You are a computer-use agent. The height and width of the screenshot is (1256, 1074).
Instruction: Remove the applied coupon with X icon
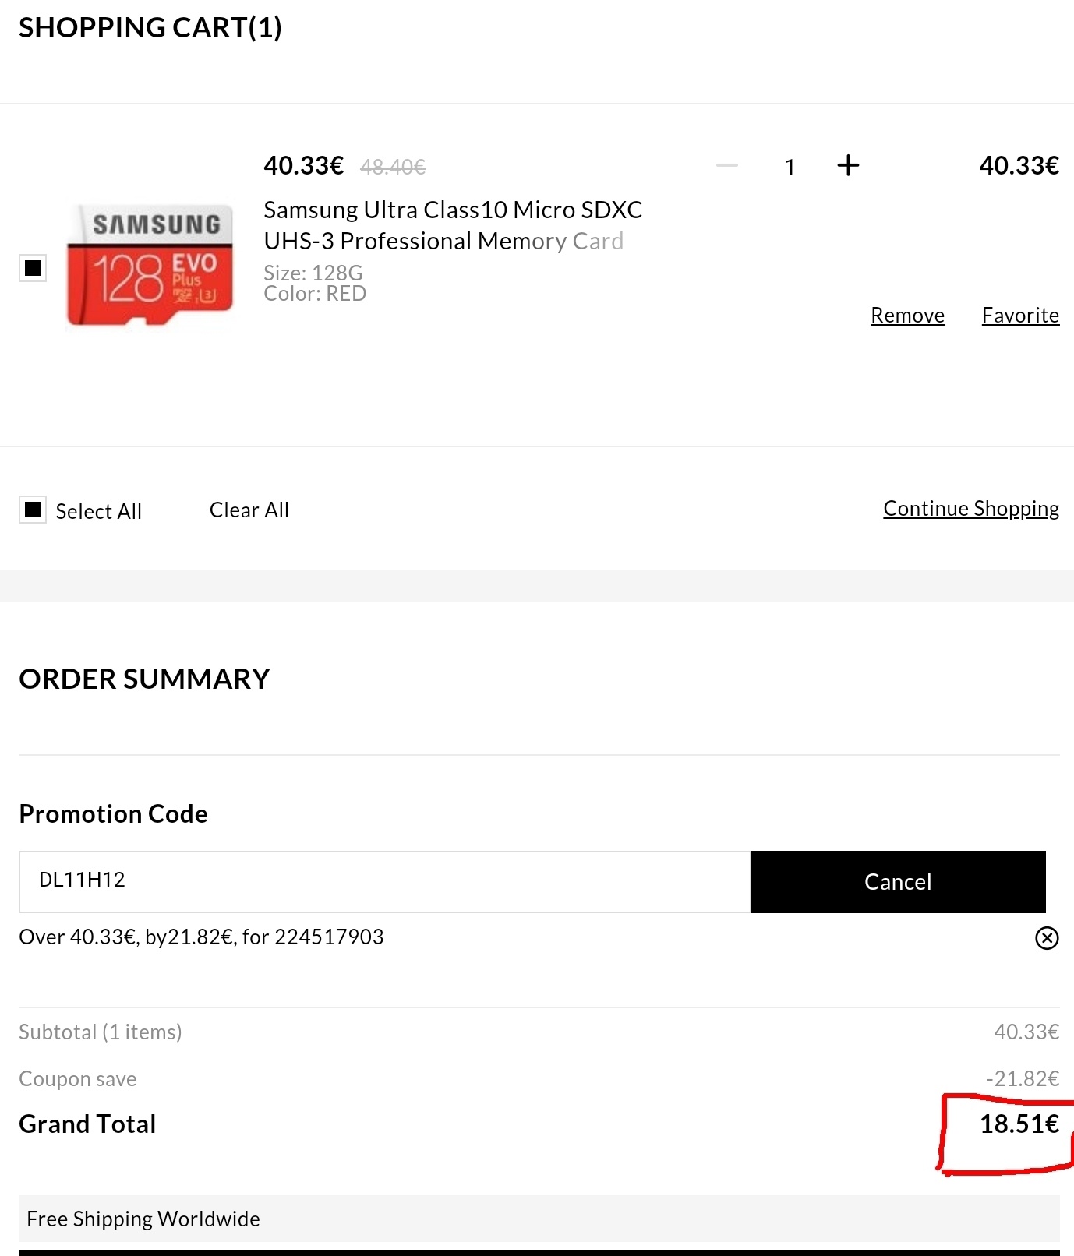coord(1046,938)
